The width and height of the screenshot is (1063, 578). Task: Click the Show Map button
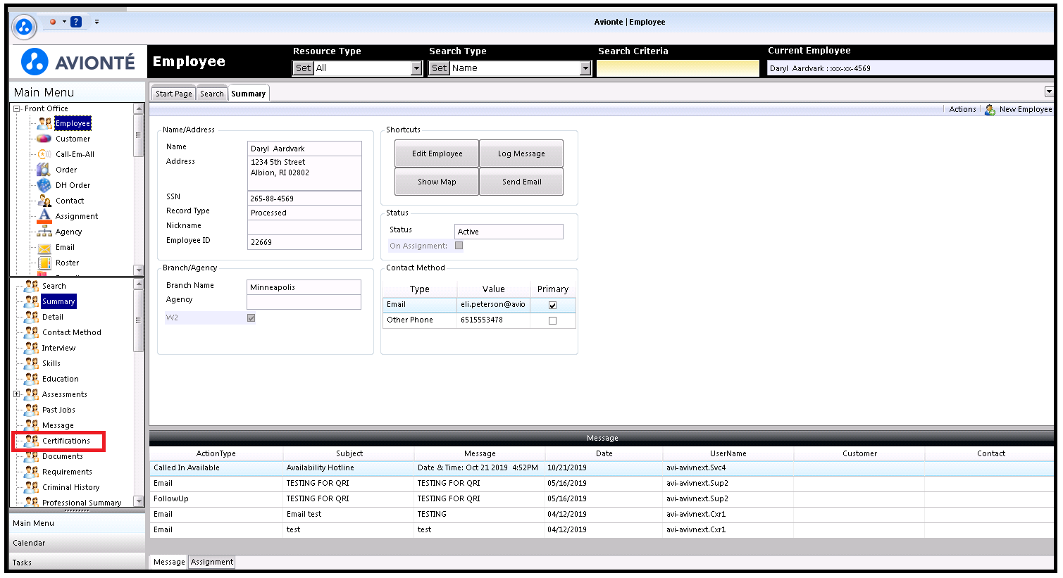(x=437, y=182)
